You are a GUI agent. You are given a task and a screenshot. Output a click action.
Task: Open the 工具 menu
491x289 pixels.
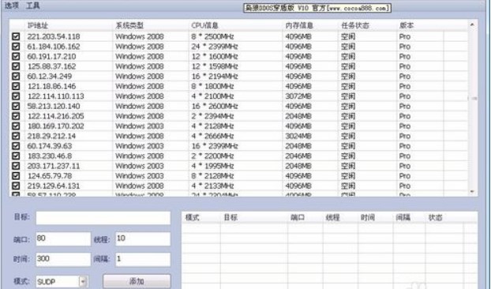[33, 6]
